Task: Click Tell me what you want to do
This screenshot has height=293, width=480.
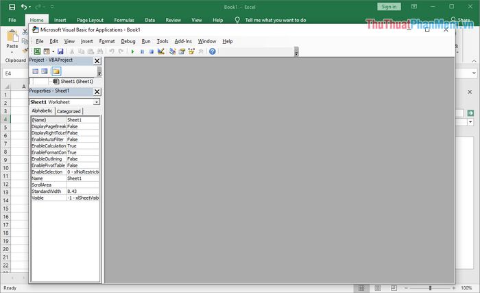Action: coord(275,20)
